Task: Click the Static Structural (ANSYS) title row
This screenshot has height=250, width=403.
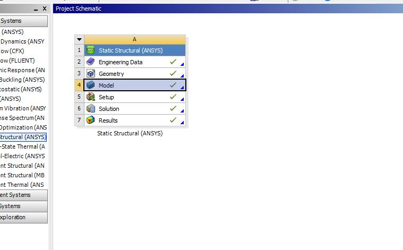Action: pyautogui.click(x=135, y=50)
